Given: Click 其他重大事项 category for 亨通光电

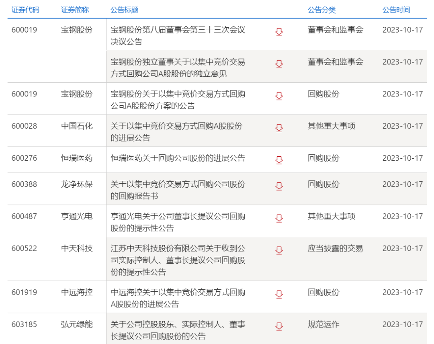Looking at the screenshot, I should 331,217.
